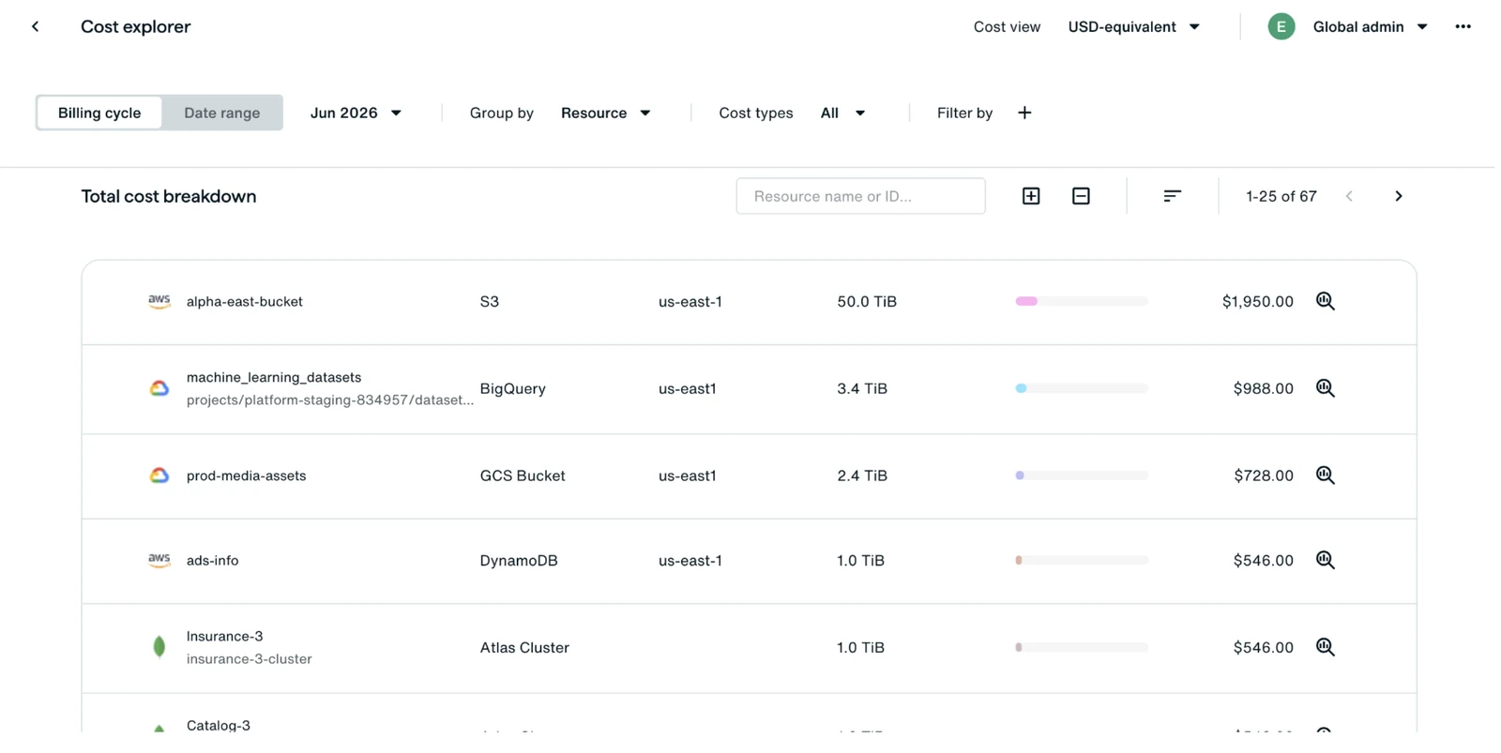Open the USD-equivalent cost view dropdown
The height and width of the screenshot is (753, 1501).
pos(1134,26)
